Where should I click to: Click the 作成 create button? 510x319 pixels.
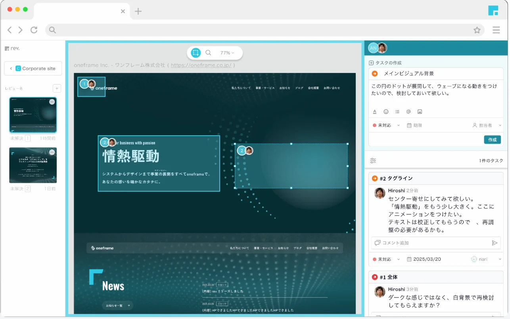click(492, 140)
